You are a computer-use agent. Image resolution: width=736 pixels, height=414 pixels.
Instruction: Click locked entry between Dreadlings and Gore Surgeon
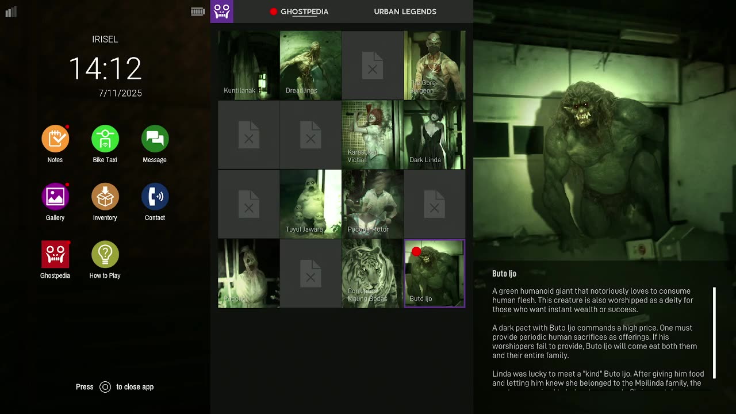[373, 65]
